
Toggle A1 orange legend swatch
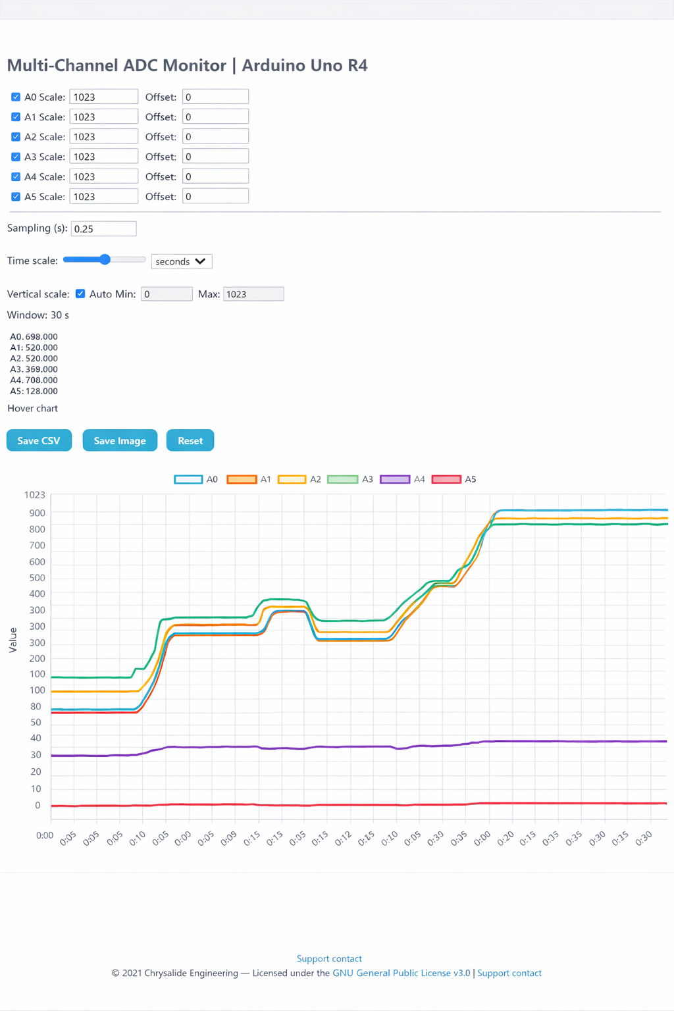(x=242, y=479)
